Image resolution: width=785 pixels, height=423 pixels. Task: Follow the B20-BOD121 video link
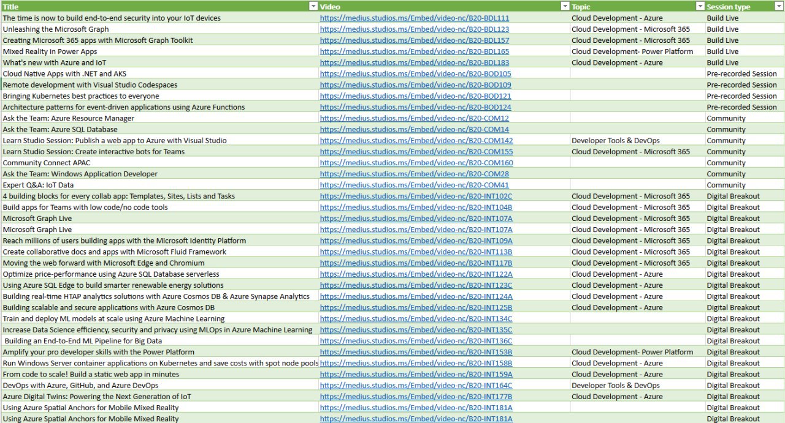coord(416,96)
